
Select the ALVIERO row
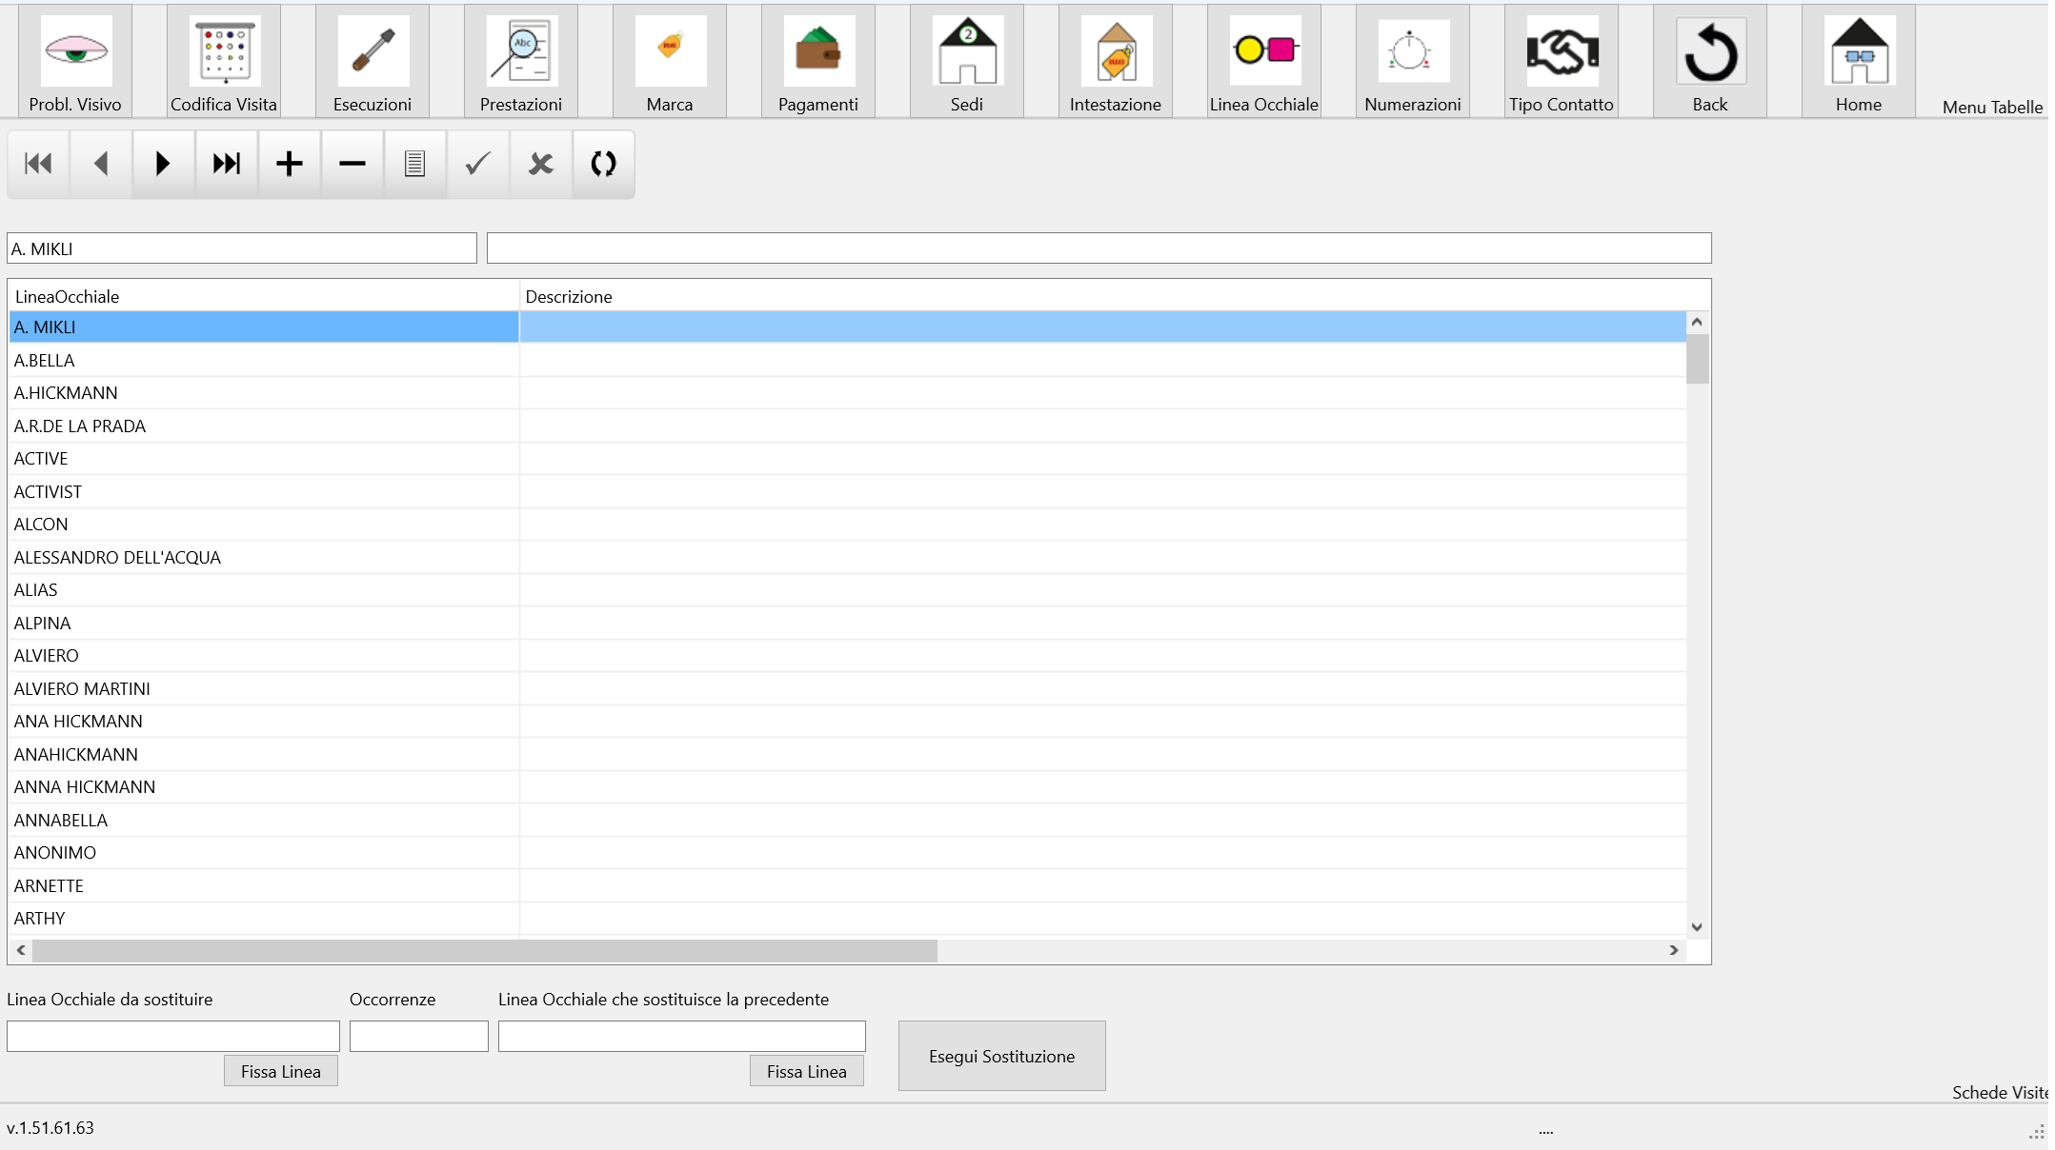848,656
